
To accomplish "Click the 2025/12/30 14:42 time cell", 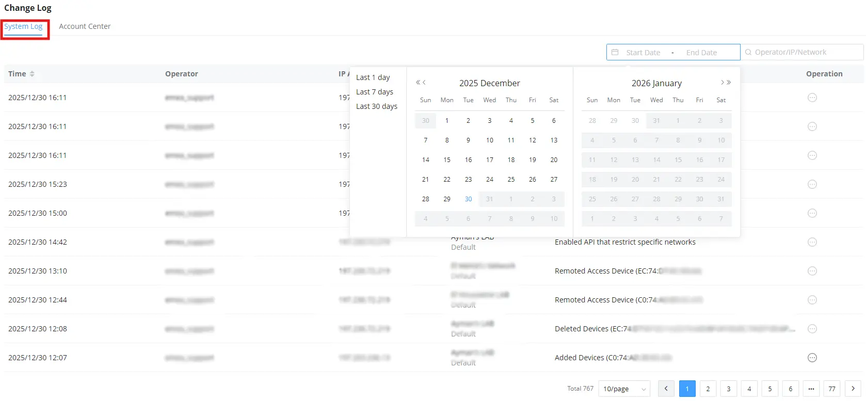I will [x=38, y=242].
